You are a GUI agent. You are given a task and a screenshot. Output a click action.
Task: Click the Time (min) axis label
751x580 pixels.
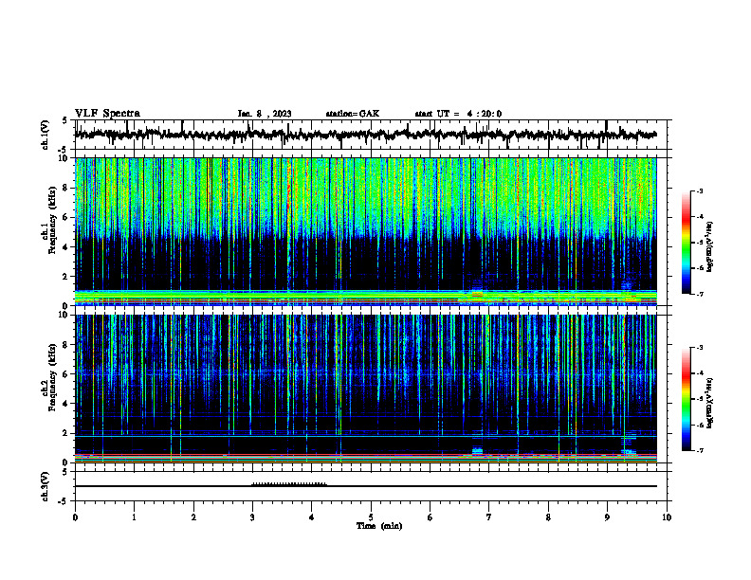pos(379,526)
